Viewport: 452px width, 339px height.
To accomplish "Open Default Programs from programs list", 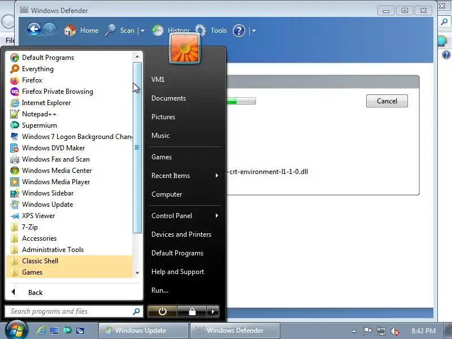I will coord(69,58).
